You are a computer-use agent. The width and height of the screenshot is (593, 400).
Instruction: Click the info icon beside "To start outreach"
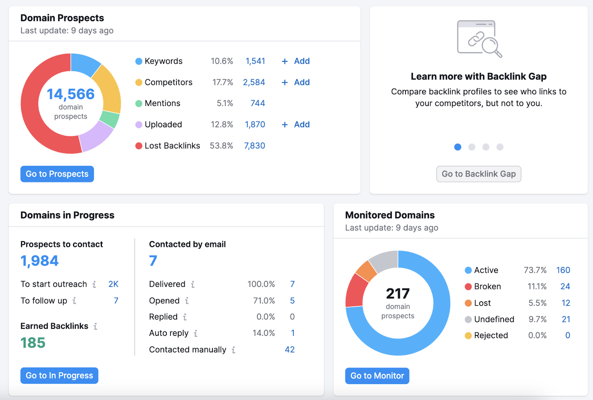pos(95,284)
